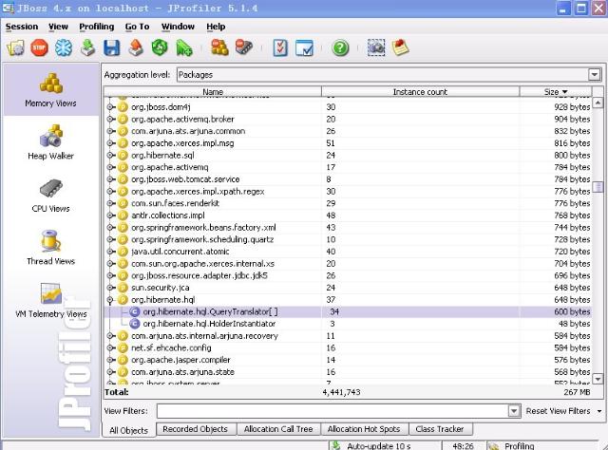
Task: Open the Help menu
Action: point(216,27)
